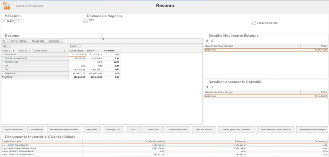Select Saldo Inicial row in Detalhe Lancamento Contábil

(x=266, y=96)
